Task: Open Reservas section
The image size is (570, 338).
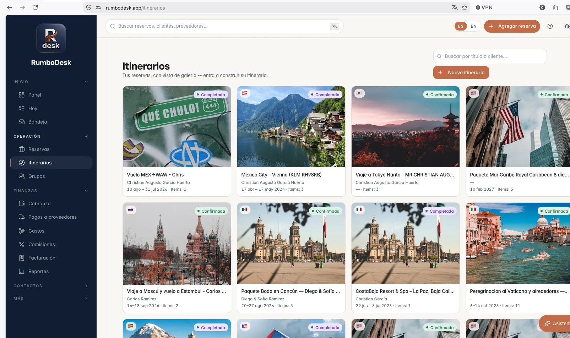Action: point(39,149)
